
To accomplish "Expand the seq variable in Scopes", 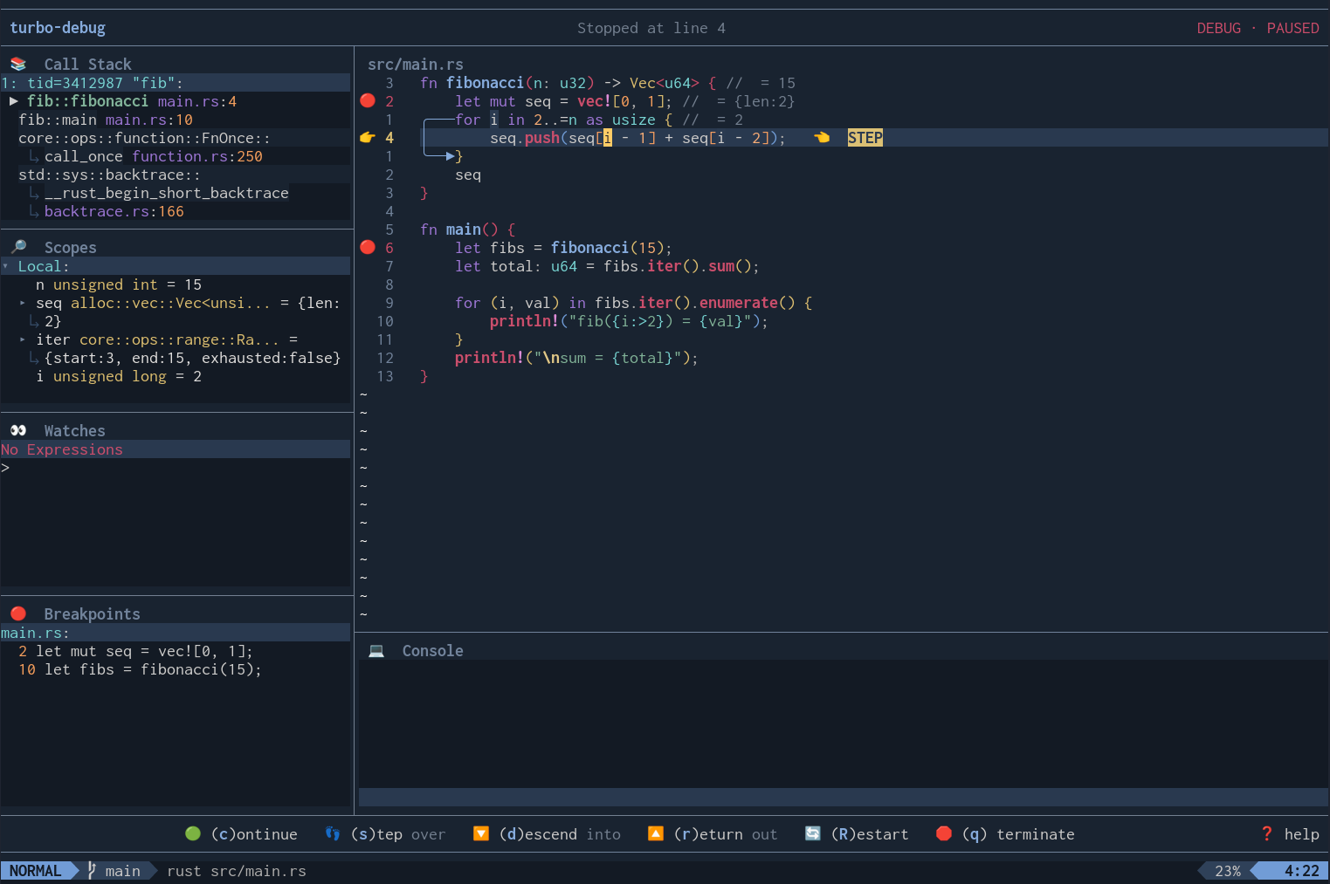I will coord(23,303).
